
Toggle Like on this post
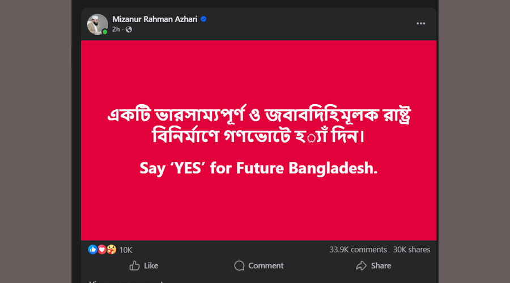pos(151,265)
